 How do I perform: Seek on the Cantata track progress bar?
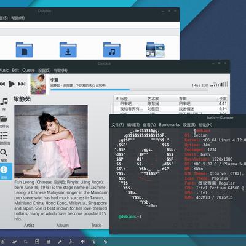coord(129,90)
